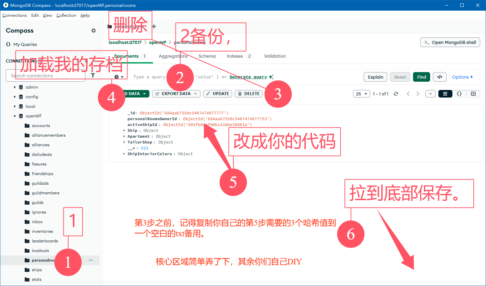Click the Reset button

400,77
